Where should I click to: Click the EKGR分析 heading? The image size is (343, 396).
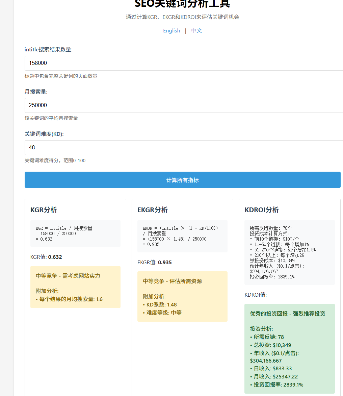click(153, 210)
